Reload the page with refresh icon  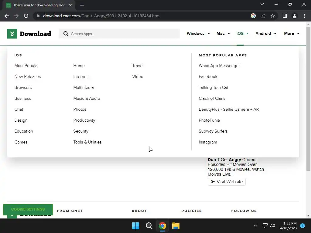click(x=26, y=16)
